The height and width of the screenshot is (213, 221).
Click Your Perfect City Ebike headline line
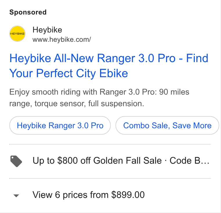point(69,73)
